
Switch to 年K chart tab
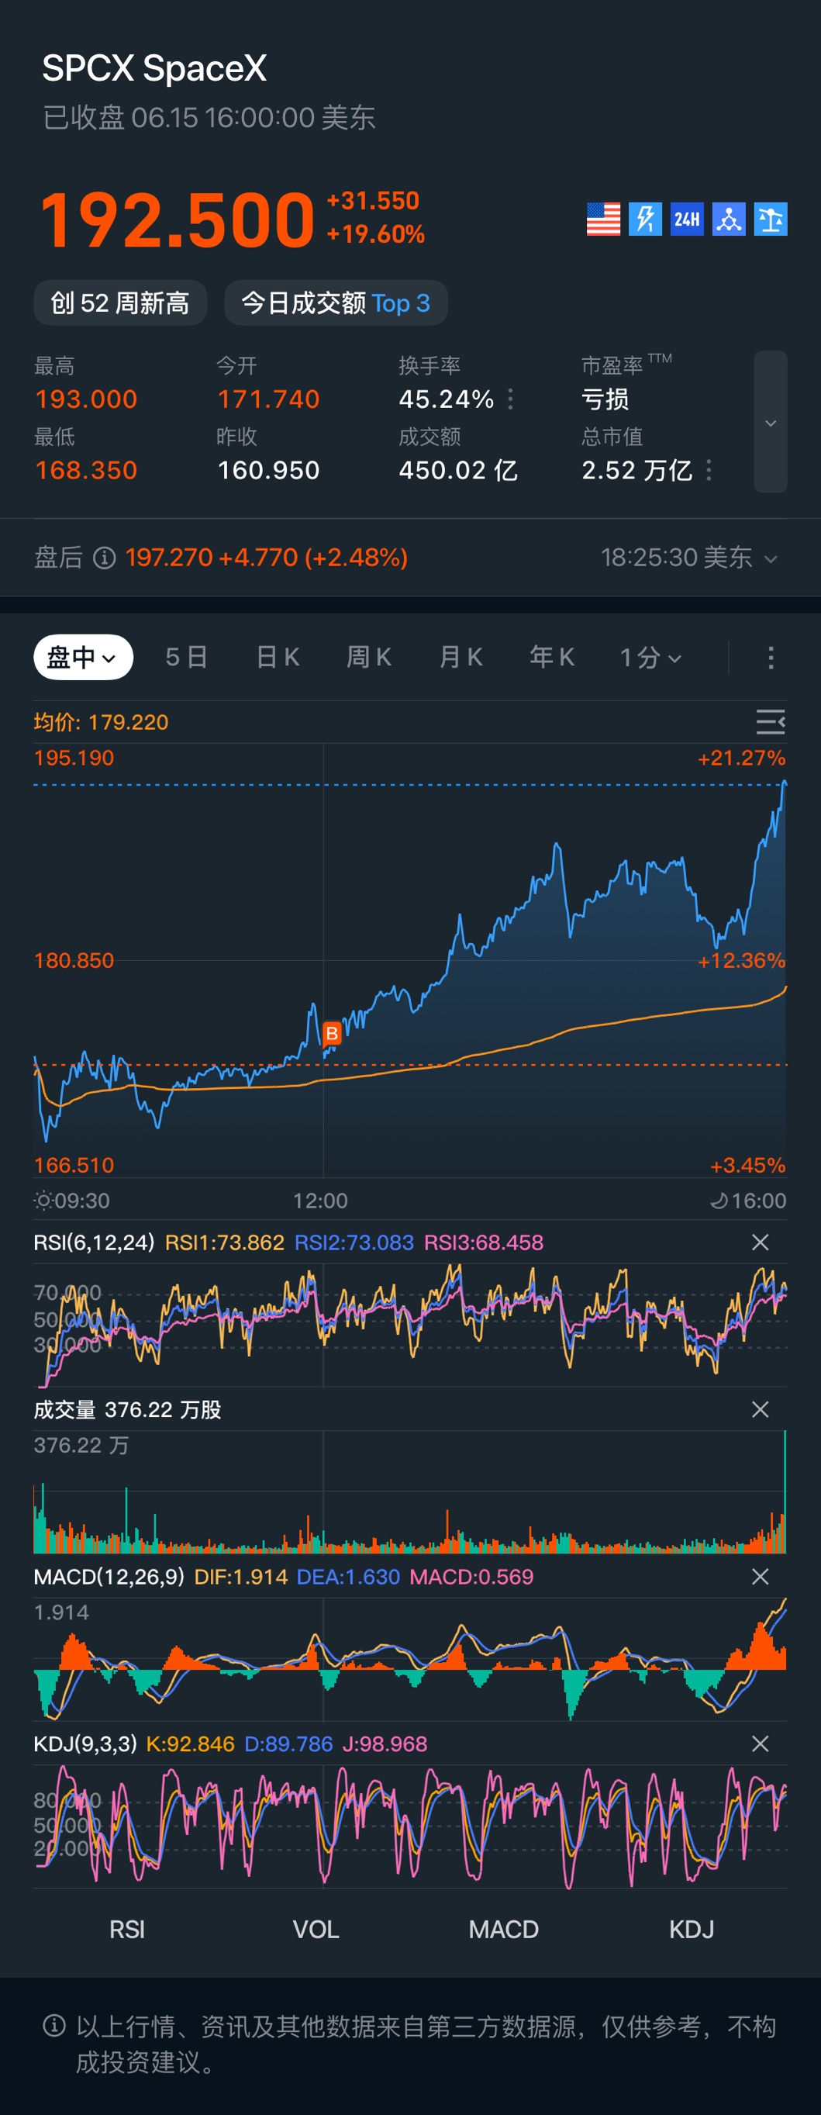[x=552, y=657]
